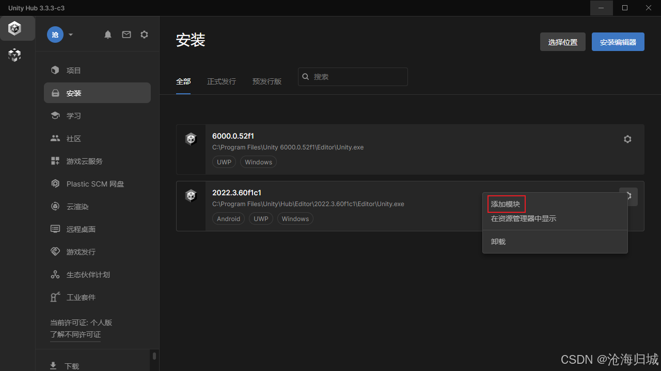This screenshot has height=371, width=661.
Task: Click 2022.3.60f1c1 version title
Action: coord(237,193)
